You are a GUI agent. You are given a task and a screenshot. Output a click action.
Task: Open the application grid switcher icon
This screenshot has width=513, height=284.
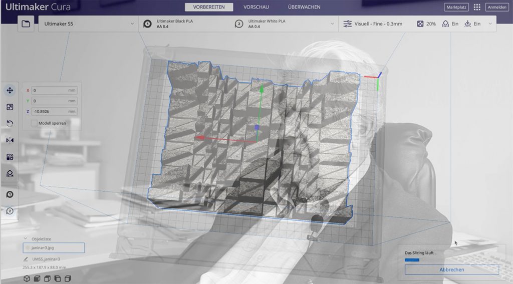tap(476, 7)
